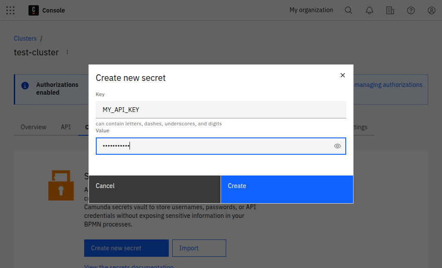Image resolution: width=442 pixels, height=268 pixels.
Task: Open the help question mark icon
Action: (x=410, y=10)
